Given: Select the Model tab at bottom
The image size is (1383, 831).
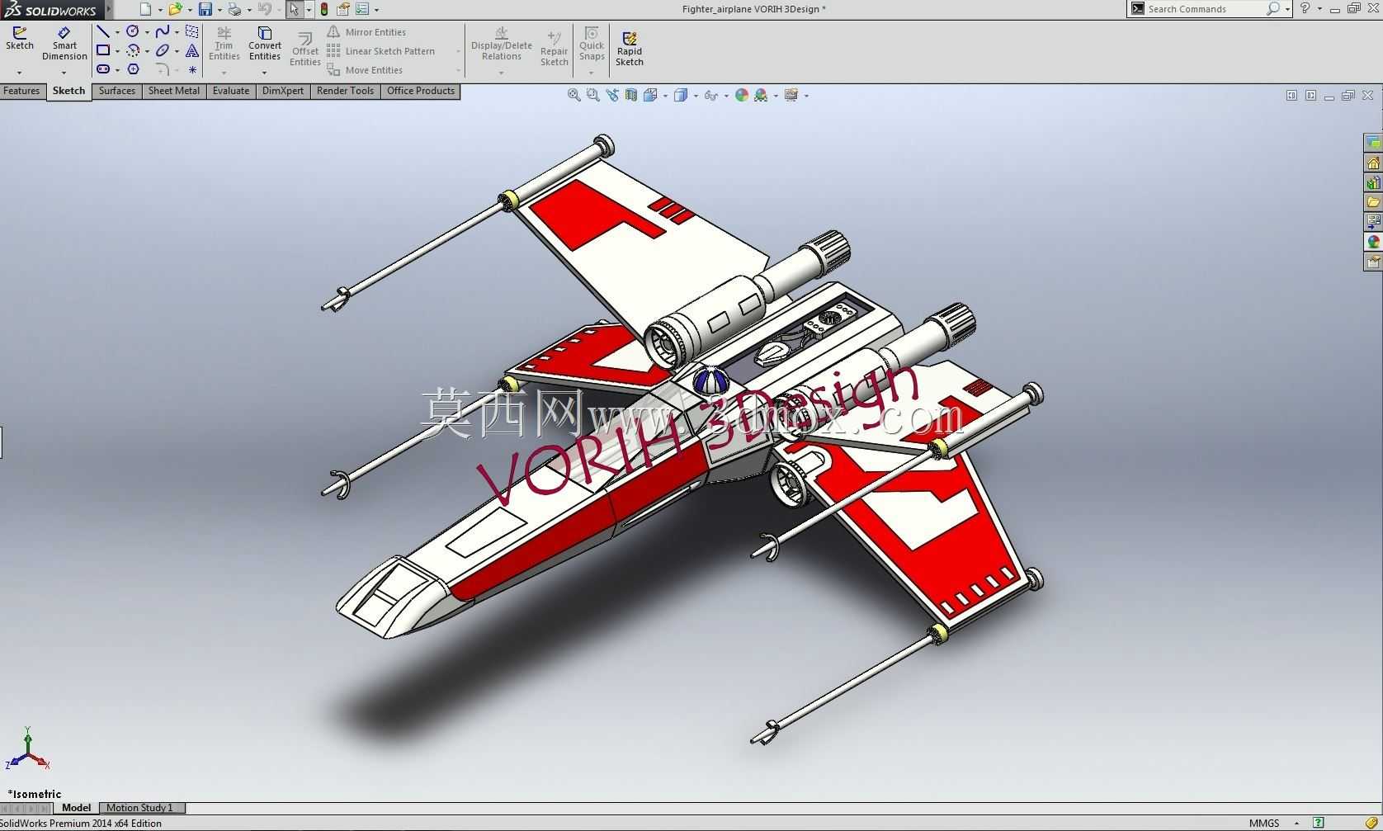Looking at the screenshot, I should click(76, 808).
